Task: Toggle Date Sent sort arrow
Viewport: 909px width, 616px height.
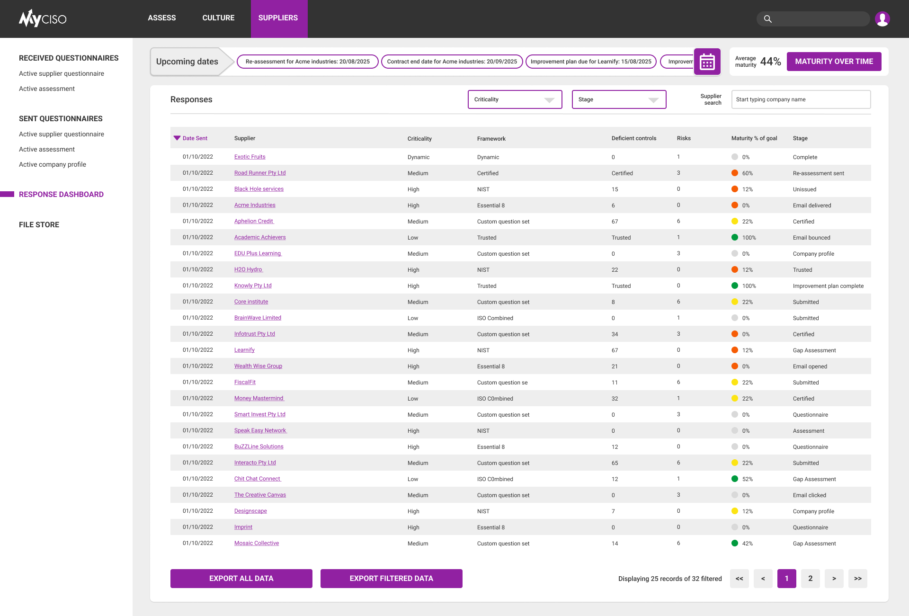Action: 177,138
